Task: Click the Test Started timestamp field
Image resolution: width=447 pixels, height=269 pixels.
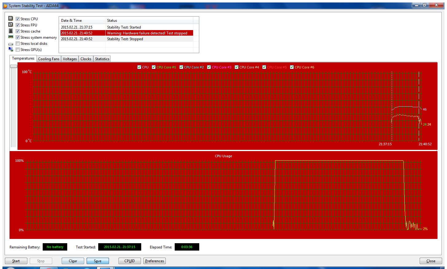Action: pos(120,247)
